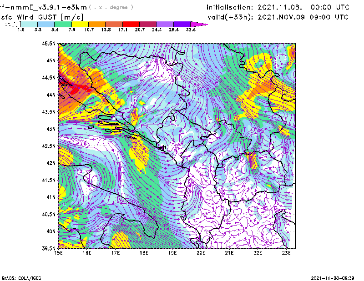Select the yellow legend swatch
The image size is (364, 281).
(80, 24)
